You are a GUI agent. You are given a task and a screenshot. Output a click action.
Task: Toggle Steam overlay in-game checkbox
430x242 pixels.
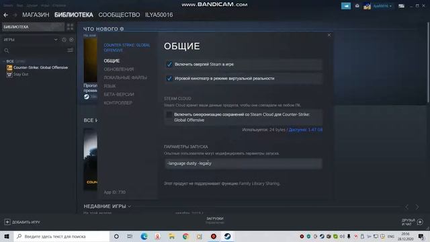tap(169, 65)
